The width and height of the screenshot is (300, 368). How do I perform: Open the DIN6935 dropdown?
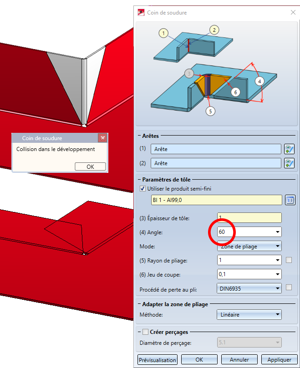coord(249,288)
